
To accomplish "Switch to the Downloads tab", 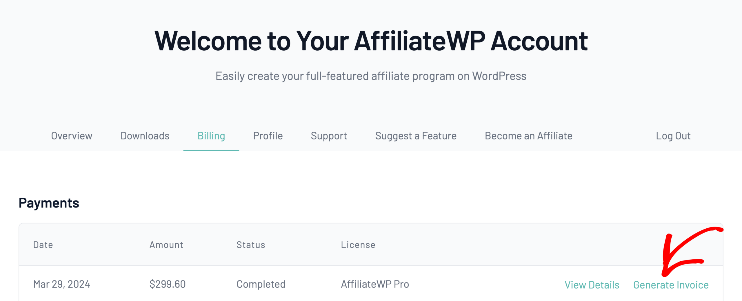I will pos(145,136).
